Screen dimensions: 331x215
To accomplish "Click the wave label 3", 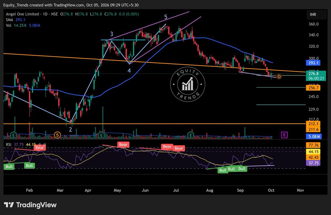I will point(111,34).
